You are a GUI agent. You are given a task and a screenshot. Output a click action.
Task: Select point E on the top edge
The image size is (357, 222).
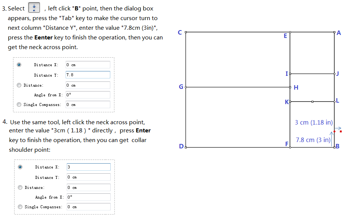(290, 33)
